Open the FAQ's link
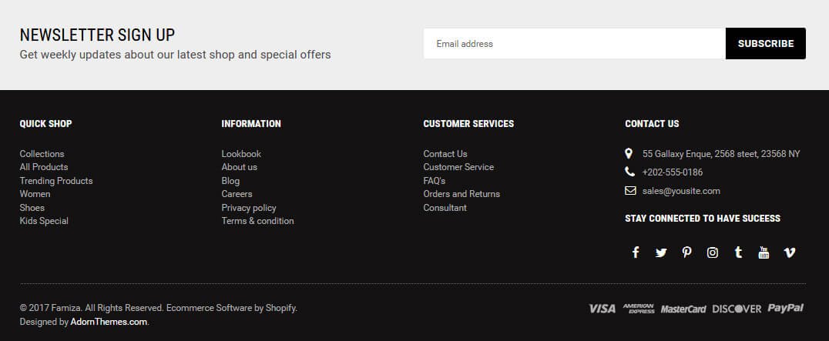This screenshot has width=829, height=341. pyautogui.click(x=435, y=181)
